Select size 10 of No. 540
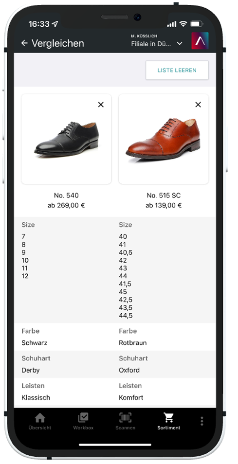 click(x=25, y=260)
